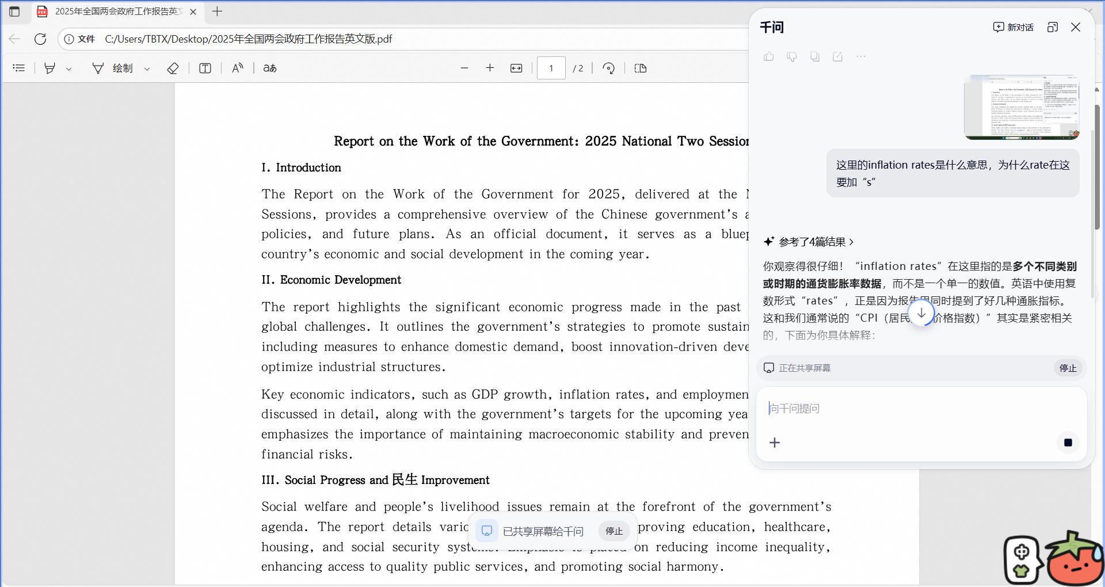Give the 千问 answer a thumbs down
This screenshot has height=587, width=1105.
tap(792, 56)
